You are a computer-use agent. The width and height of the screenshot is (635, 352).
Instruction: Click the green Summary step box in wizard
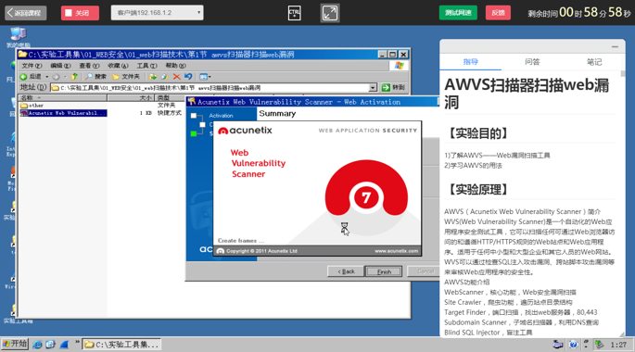click(x=194, y=133)
